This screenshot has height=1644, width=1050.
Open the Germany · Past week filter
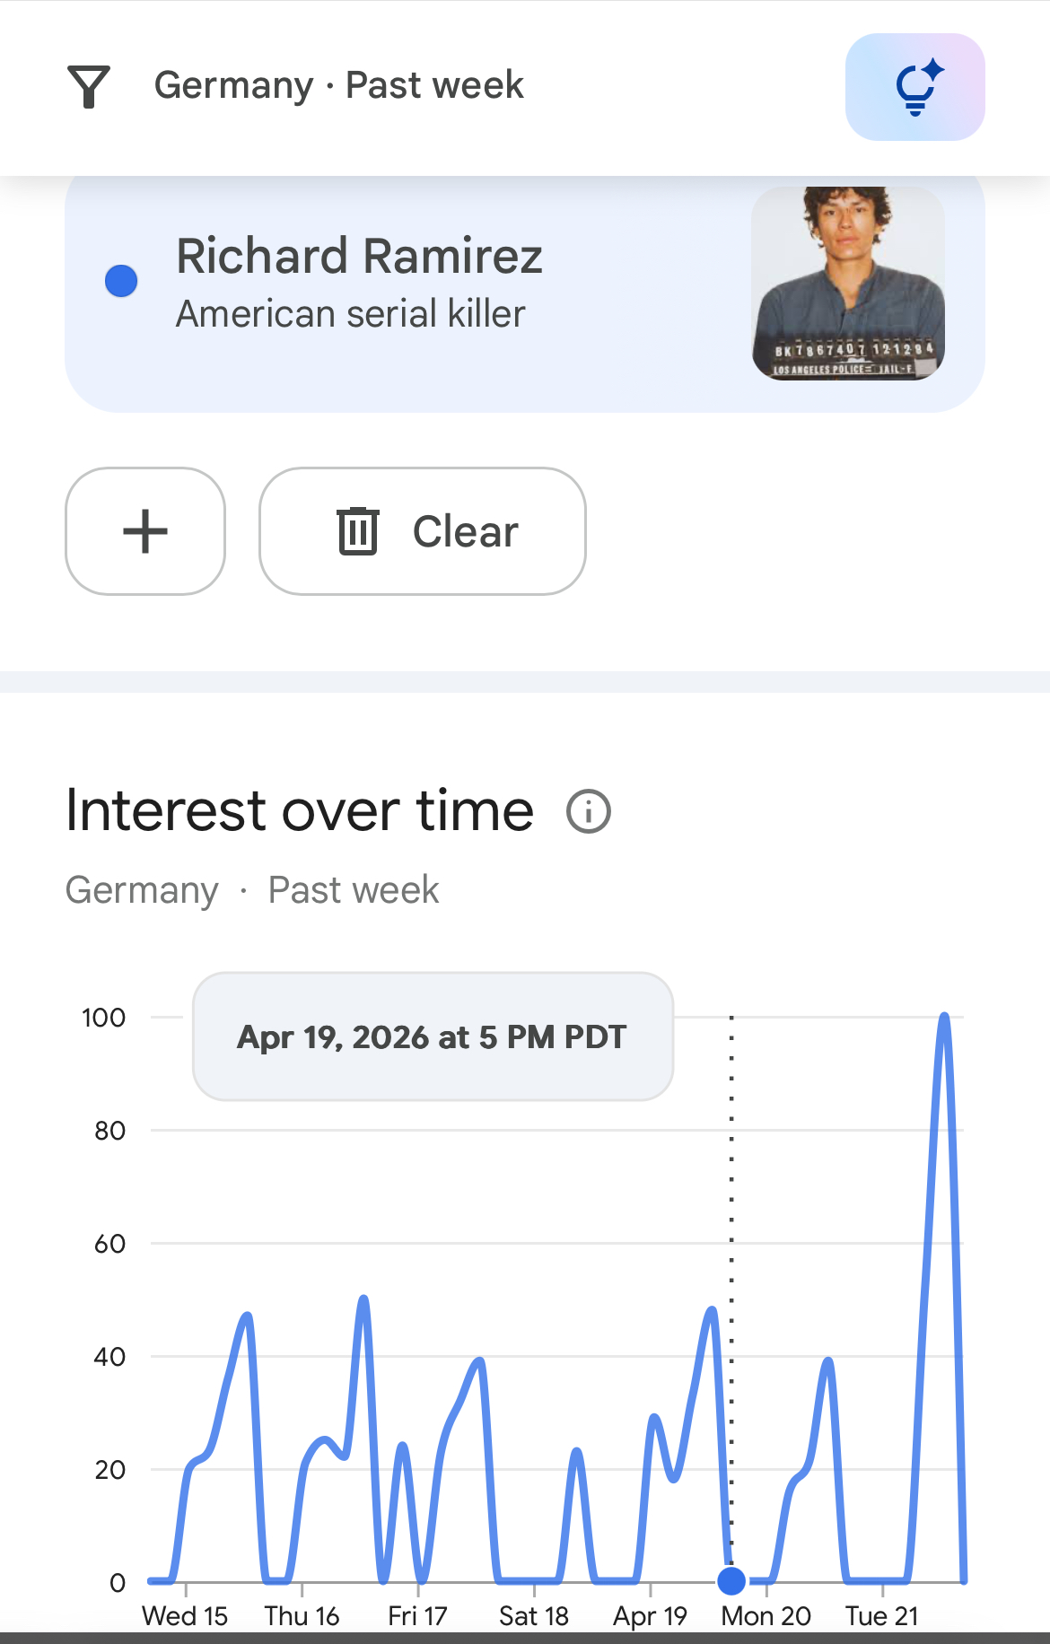(x=338, y=86)
